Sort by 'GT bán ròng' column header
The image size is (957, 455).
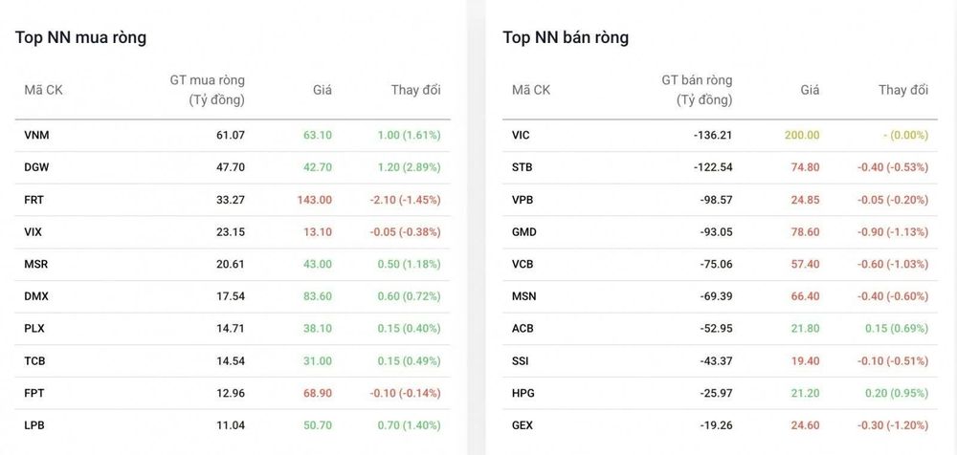coord(697,90)
